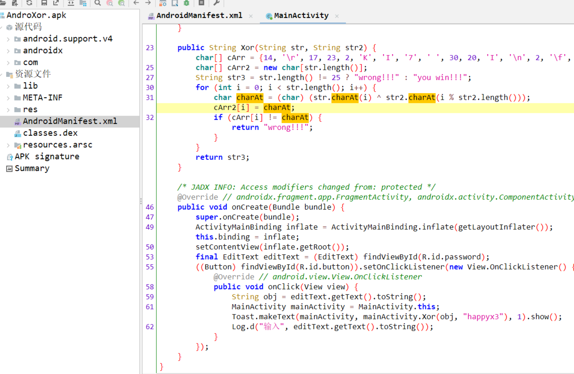Expand the META-INF folder
The width and height of the screenshot is (574, 374).
point(8,98)
